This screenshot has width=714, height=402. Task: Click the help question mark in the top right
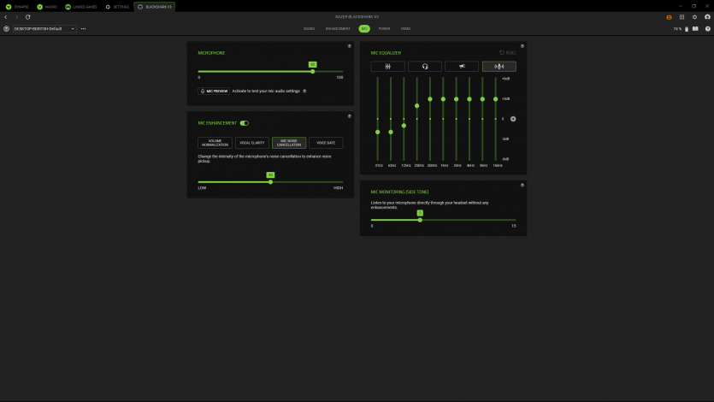(x=707, y=28)
